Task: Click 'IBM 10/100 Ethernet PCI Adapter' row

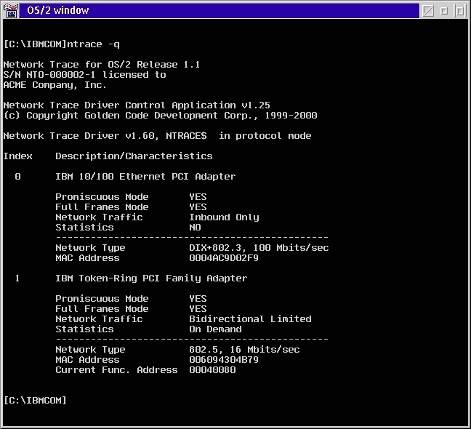Action: [x=145, y=177]
